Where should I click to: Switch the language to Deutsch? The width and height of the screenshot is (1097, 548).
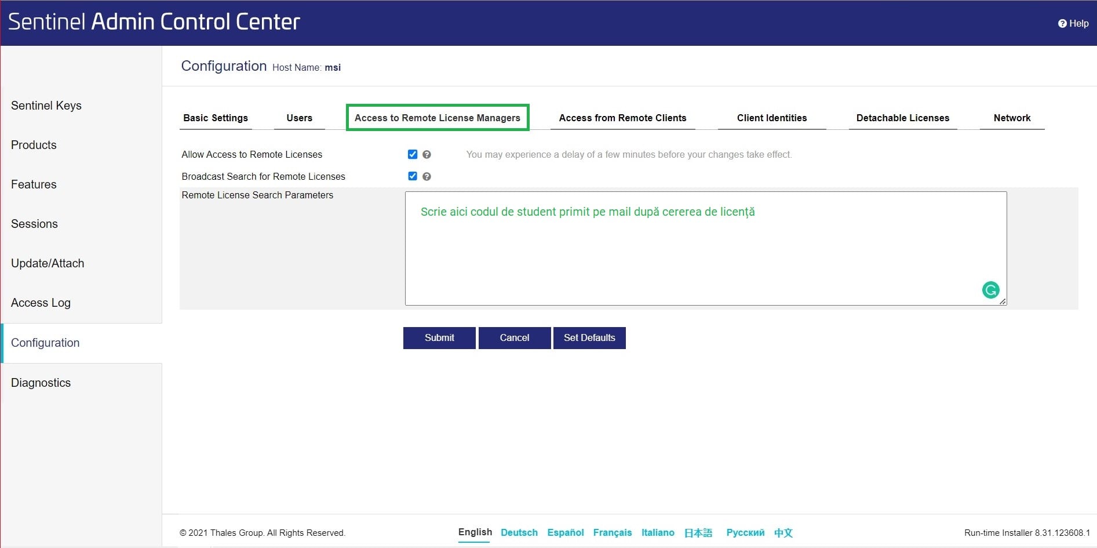click(519, 532)
